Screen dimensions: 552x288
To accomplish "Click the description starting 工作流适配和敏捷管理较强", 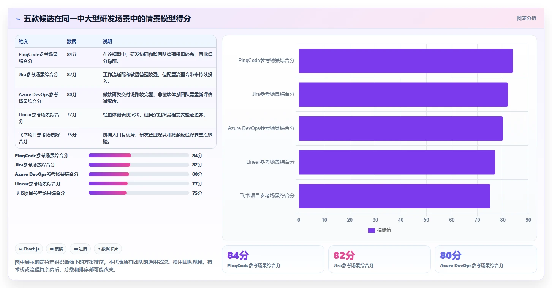I will pyautogui.click(x=158, y=78).
